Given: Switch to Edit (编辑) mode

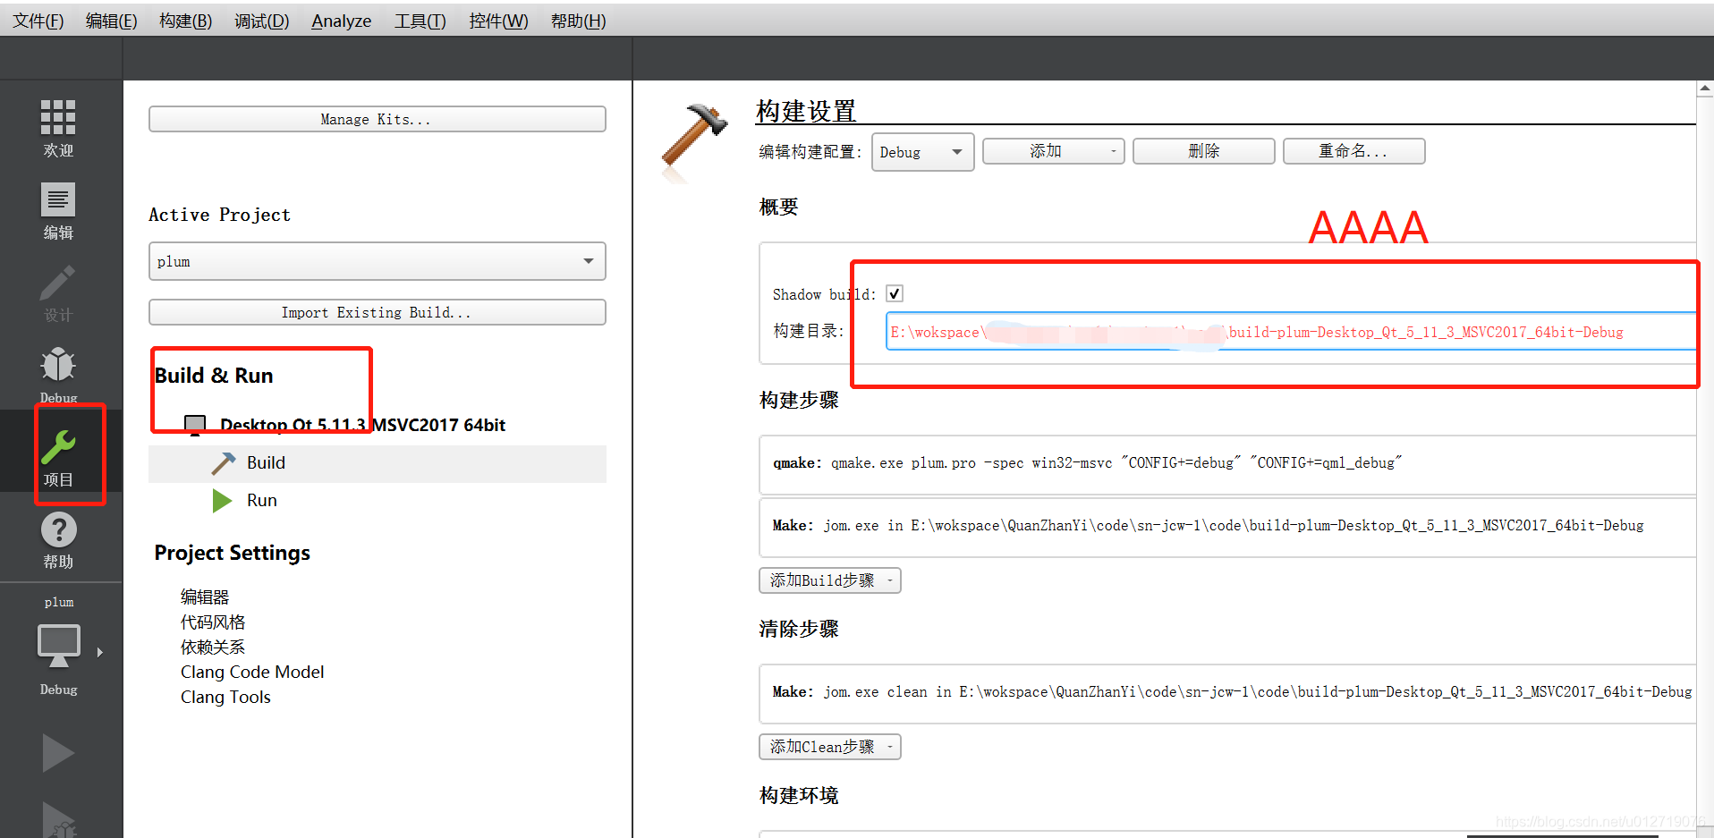Looking at the screenshot, I should pos(58,211).
